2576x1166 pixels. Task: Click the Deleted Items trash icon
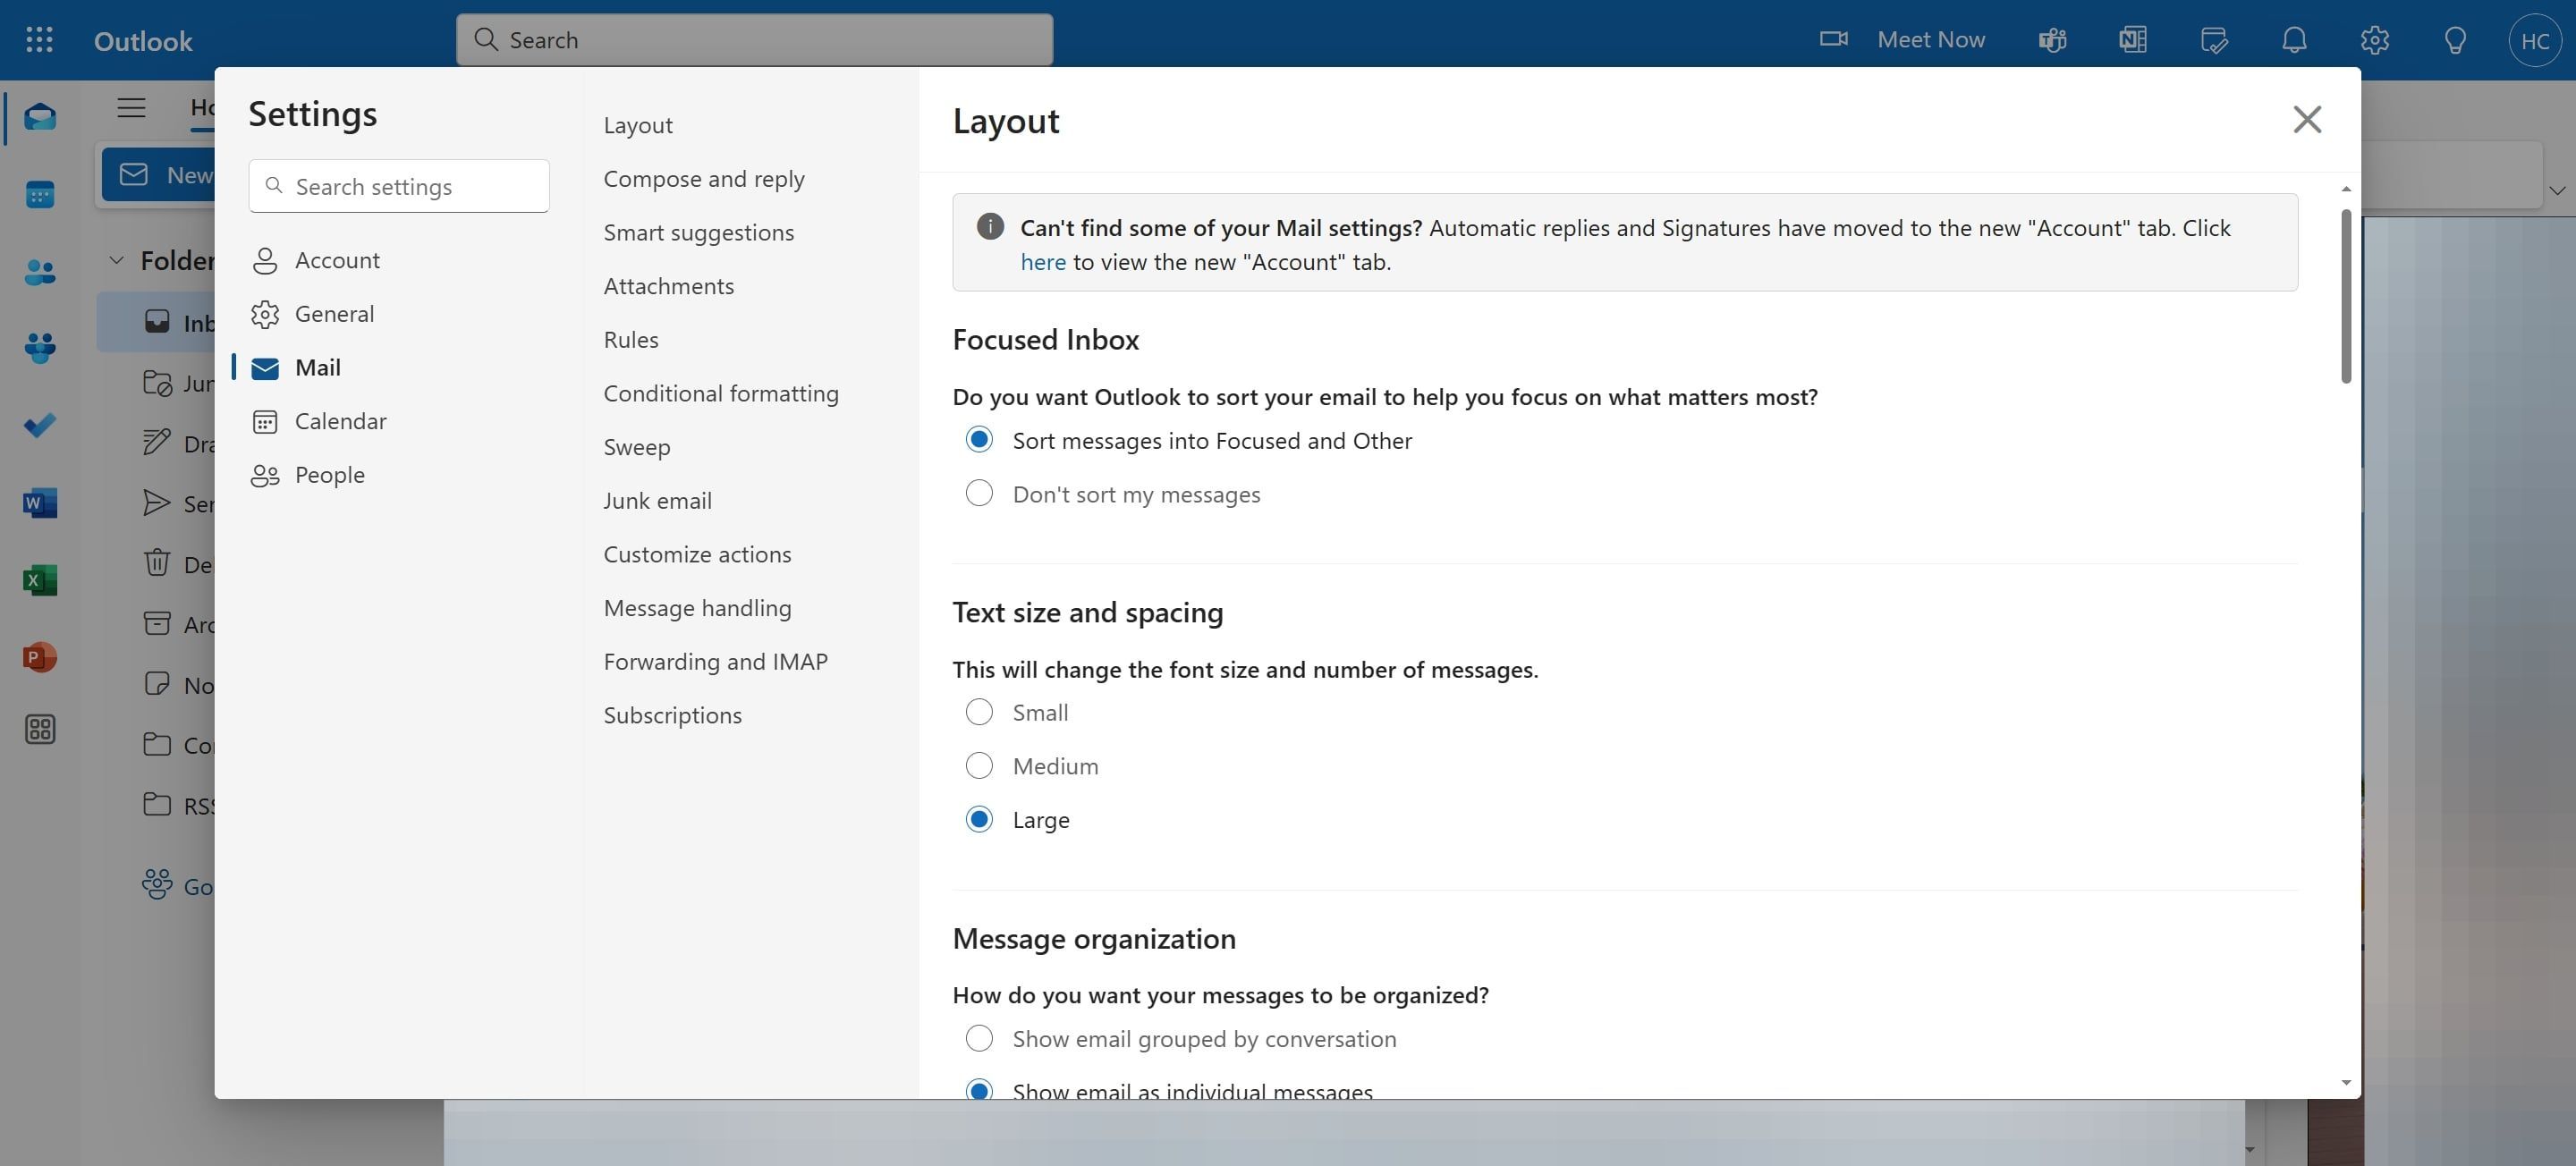click(157, 562)
